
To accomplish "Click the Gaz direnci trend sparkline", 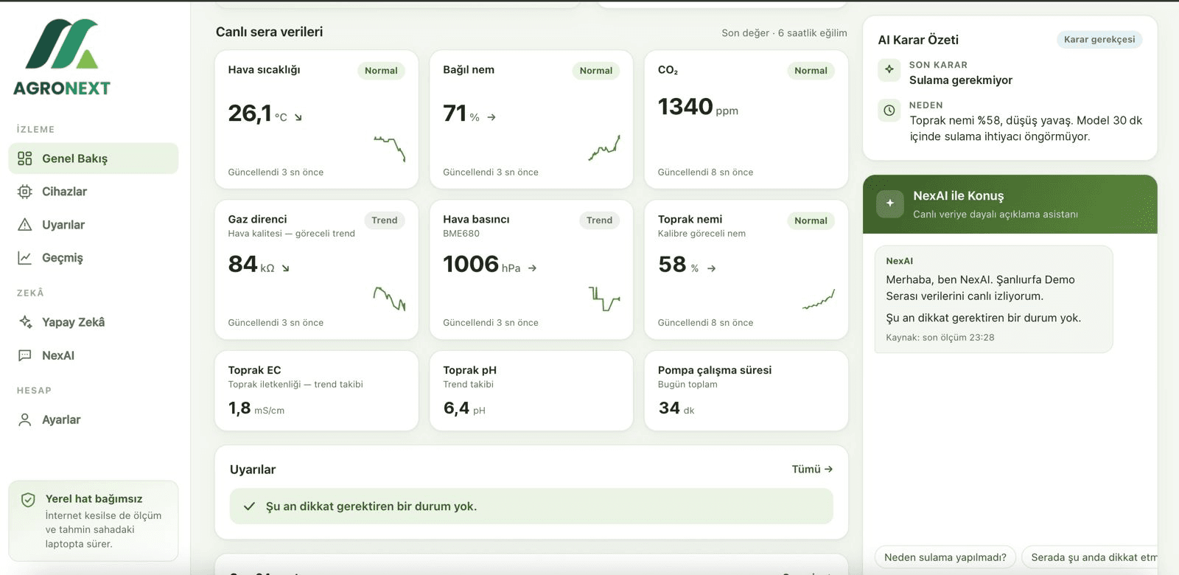I will point(390,298).
